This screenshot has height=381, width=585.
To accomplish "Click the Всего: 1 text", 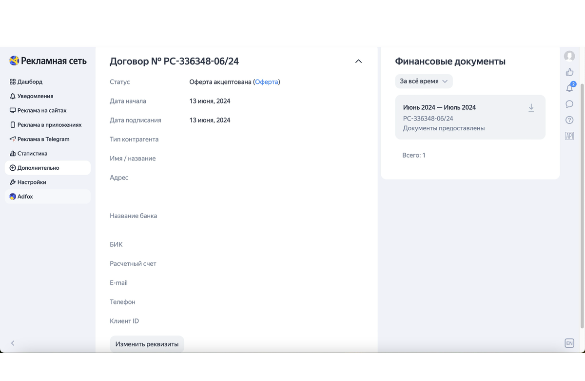I will click(414, 155).
